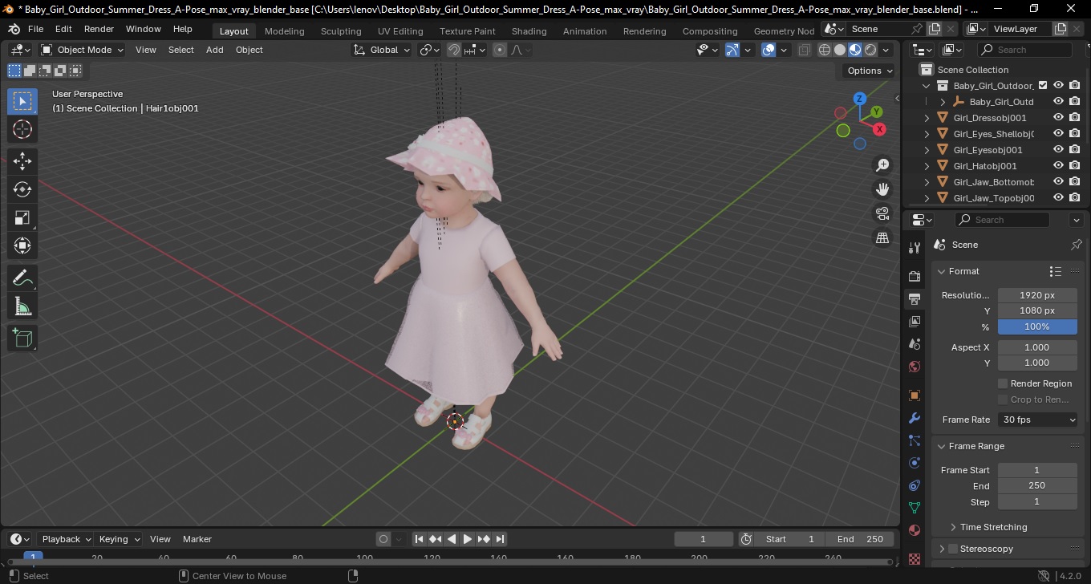This screenshot has height=584, width=1091.
Task: Pick the Scale tool
Action: click(x=22, y=217)
